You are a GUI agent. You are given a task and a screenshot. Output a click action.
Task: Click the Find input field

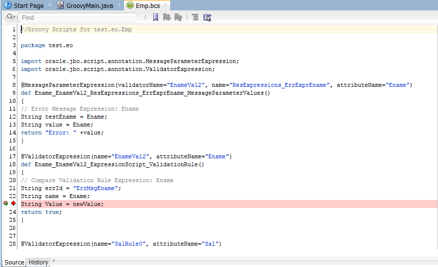78,17
